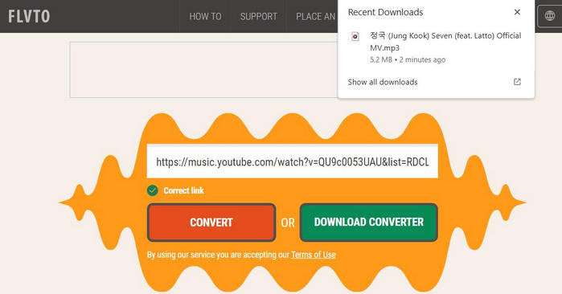Click the orange CONVERT button
This screenshot has width=562, height=294.
point(211,223)
